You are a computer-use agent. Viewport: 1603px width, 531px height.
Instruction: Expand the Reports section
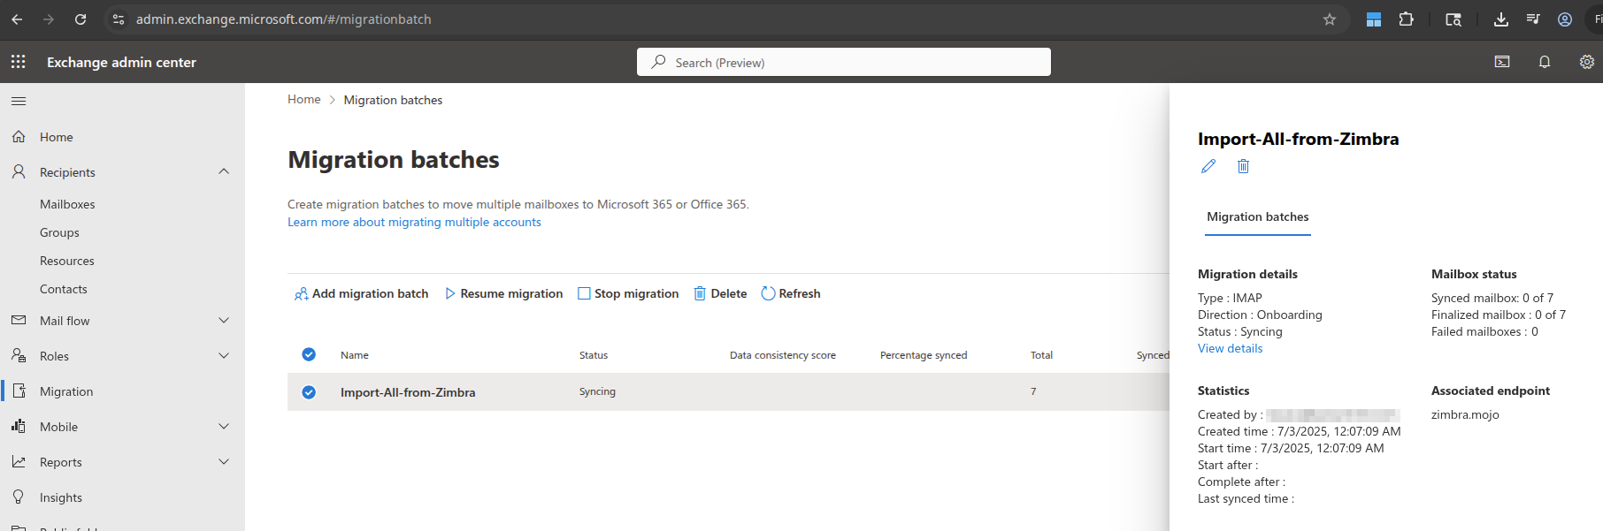coord(224,462)
